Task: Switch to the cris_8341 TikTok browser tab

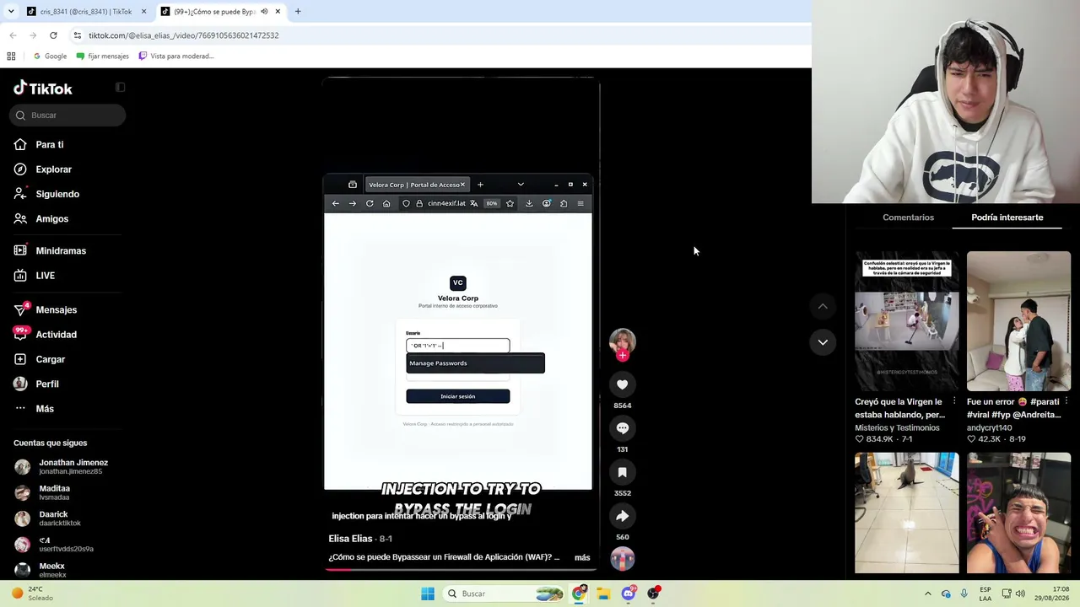Action: [x=84, y=12]
